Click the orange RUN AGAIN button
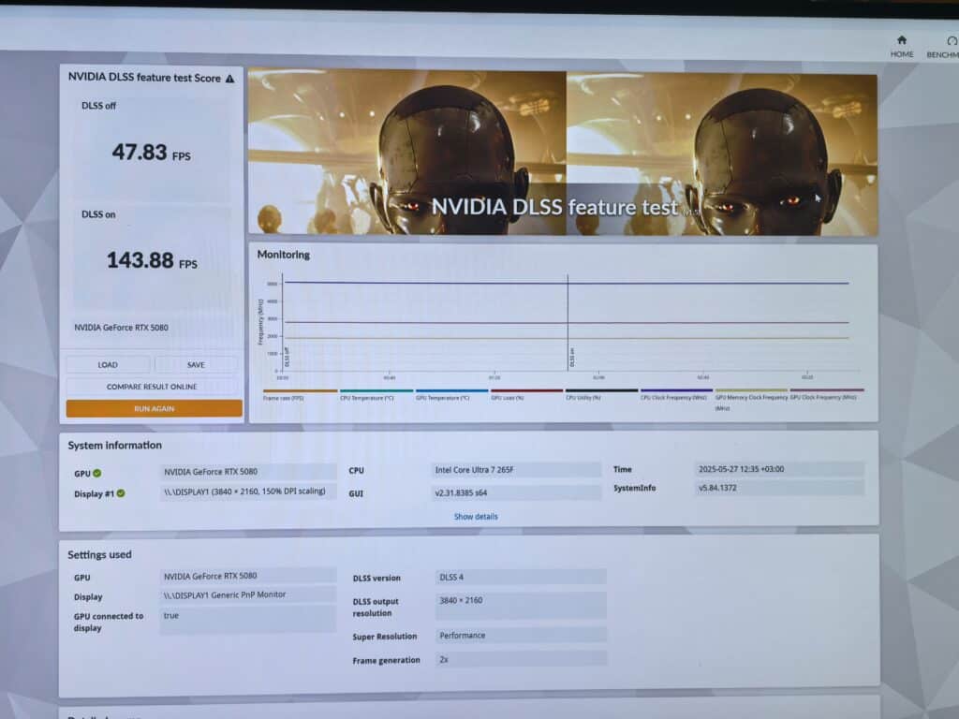The height and width of the screenshot is (719, 959). tap(155, 408)
